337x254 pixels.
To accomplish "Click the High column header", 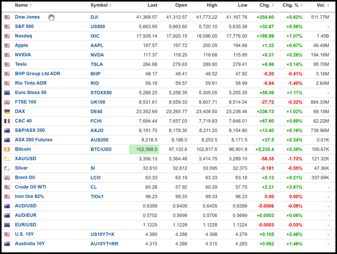I will (x=212, y=5).
